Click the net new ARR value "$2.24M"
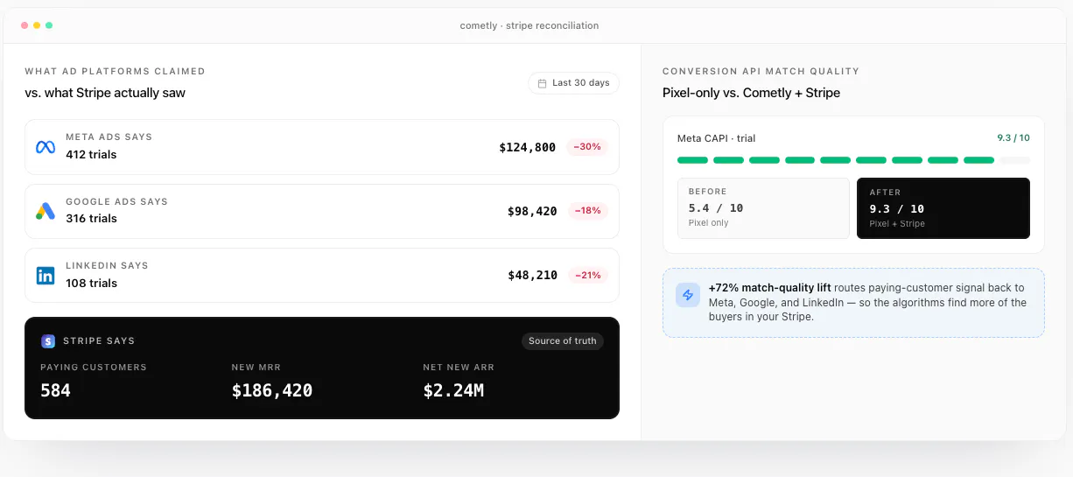Screen dimensions: 1073x477 point(453,390)
